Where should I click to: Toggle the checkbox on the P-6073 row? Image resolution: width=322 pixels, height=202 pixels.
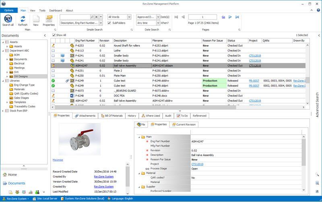click(x=53, y=91)
